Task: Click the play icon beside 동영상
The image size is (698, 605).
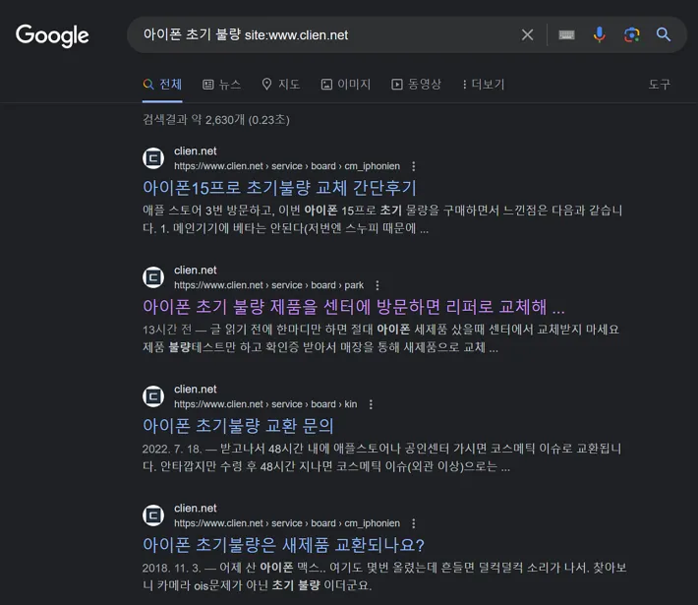Action: coord(396,85)
